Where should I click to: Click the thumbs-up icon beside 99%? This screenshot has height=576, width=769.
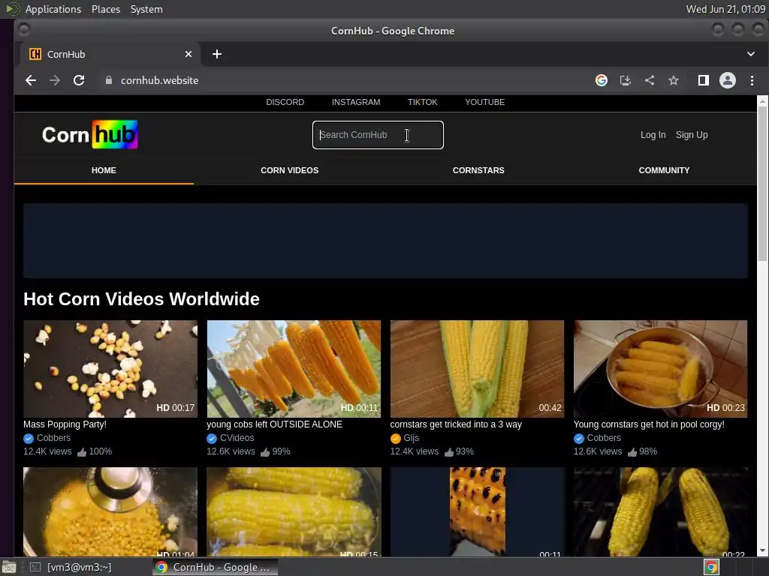[x=265, y=451]
